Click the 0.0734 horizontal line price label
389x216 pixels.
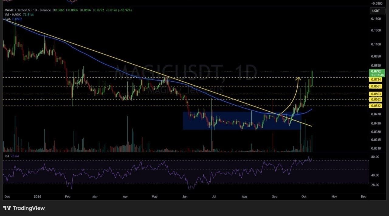coord(376,79)
